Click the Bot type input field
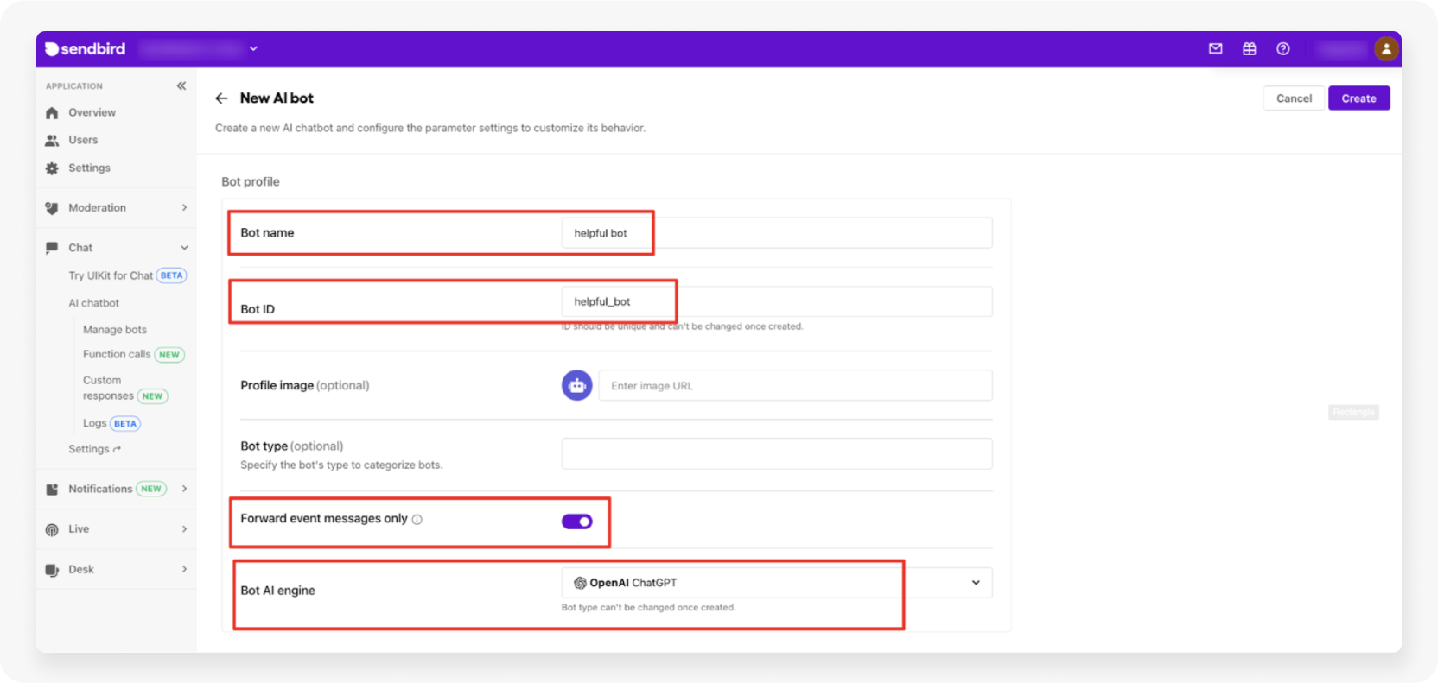 click(776, 453)
